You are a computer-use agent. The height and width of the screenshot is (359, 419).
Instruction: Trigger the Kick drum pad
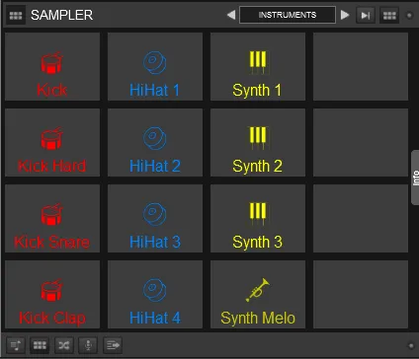pos(52,66)
